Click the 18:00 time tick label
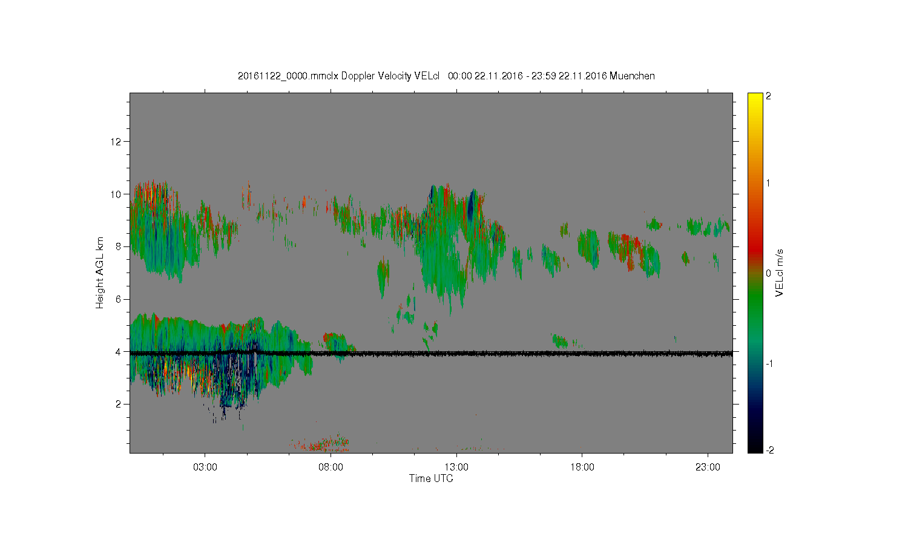The image size is (908, 545). tap(582, 467)
